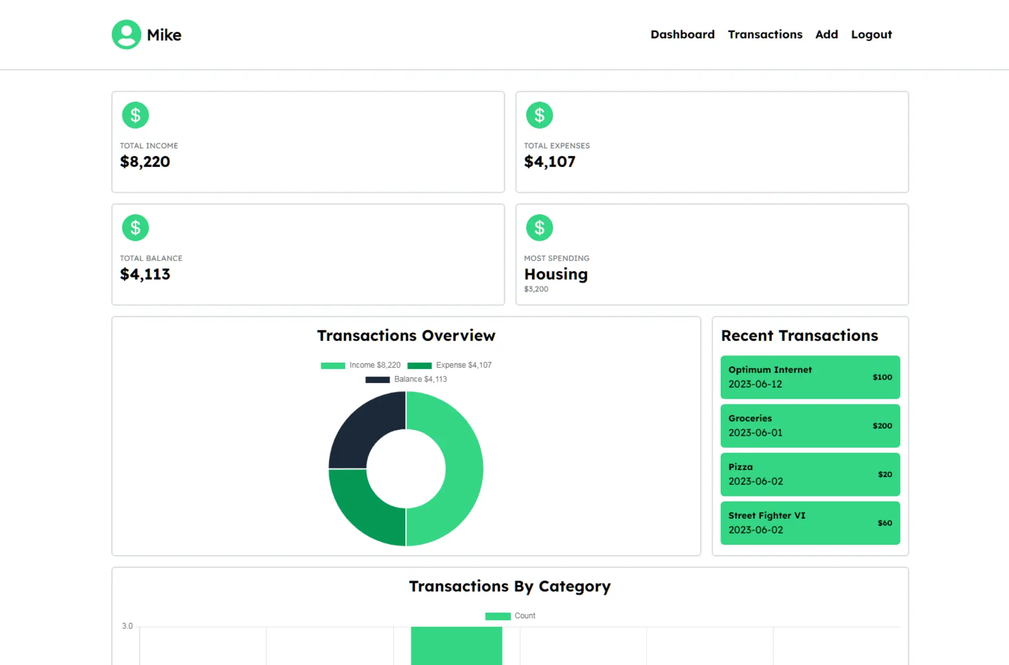Open the Groceries transaction card

click(x=810, y=426)
